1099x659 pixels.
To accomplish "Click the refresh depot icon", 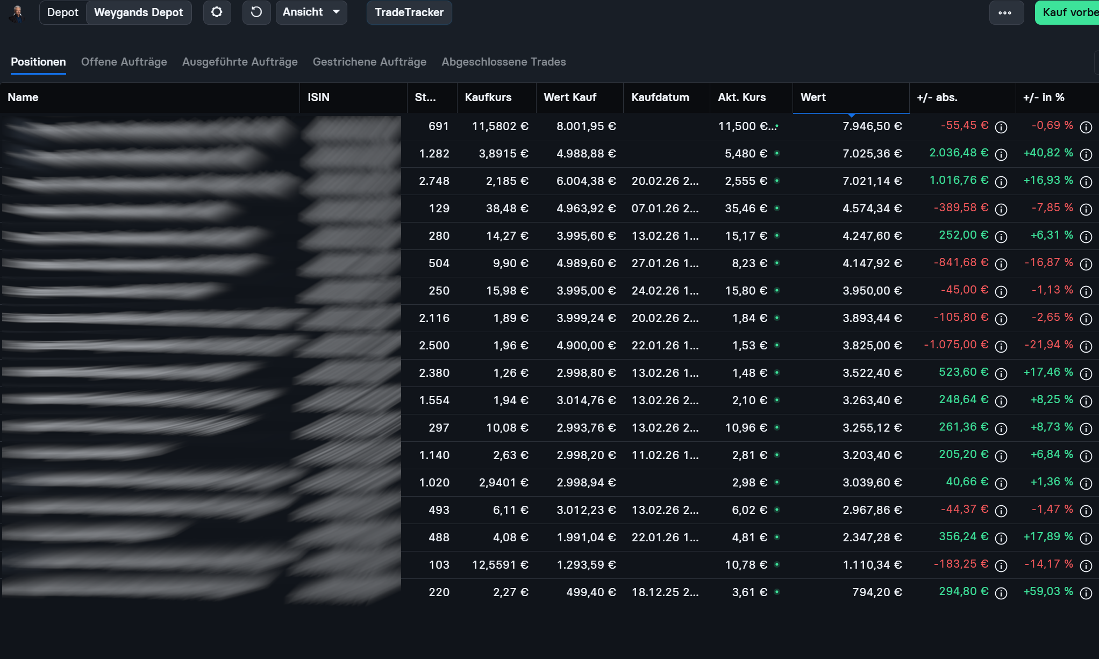I will pyautogui.click(x=256, y=12).
